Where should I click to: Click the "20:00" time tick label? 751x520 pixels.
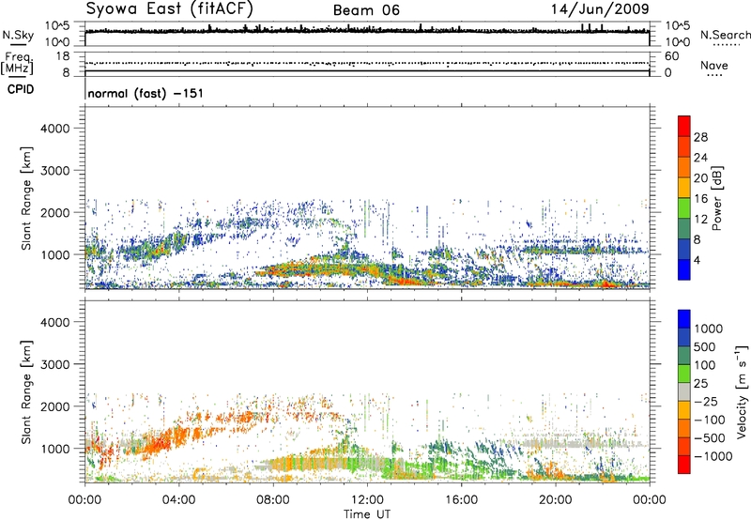[556, 500]
